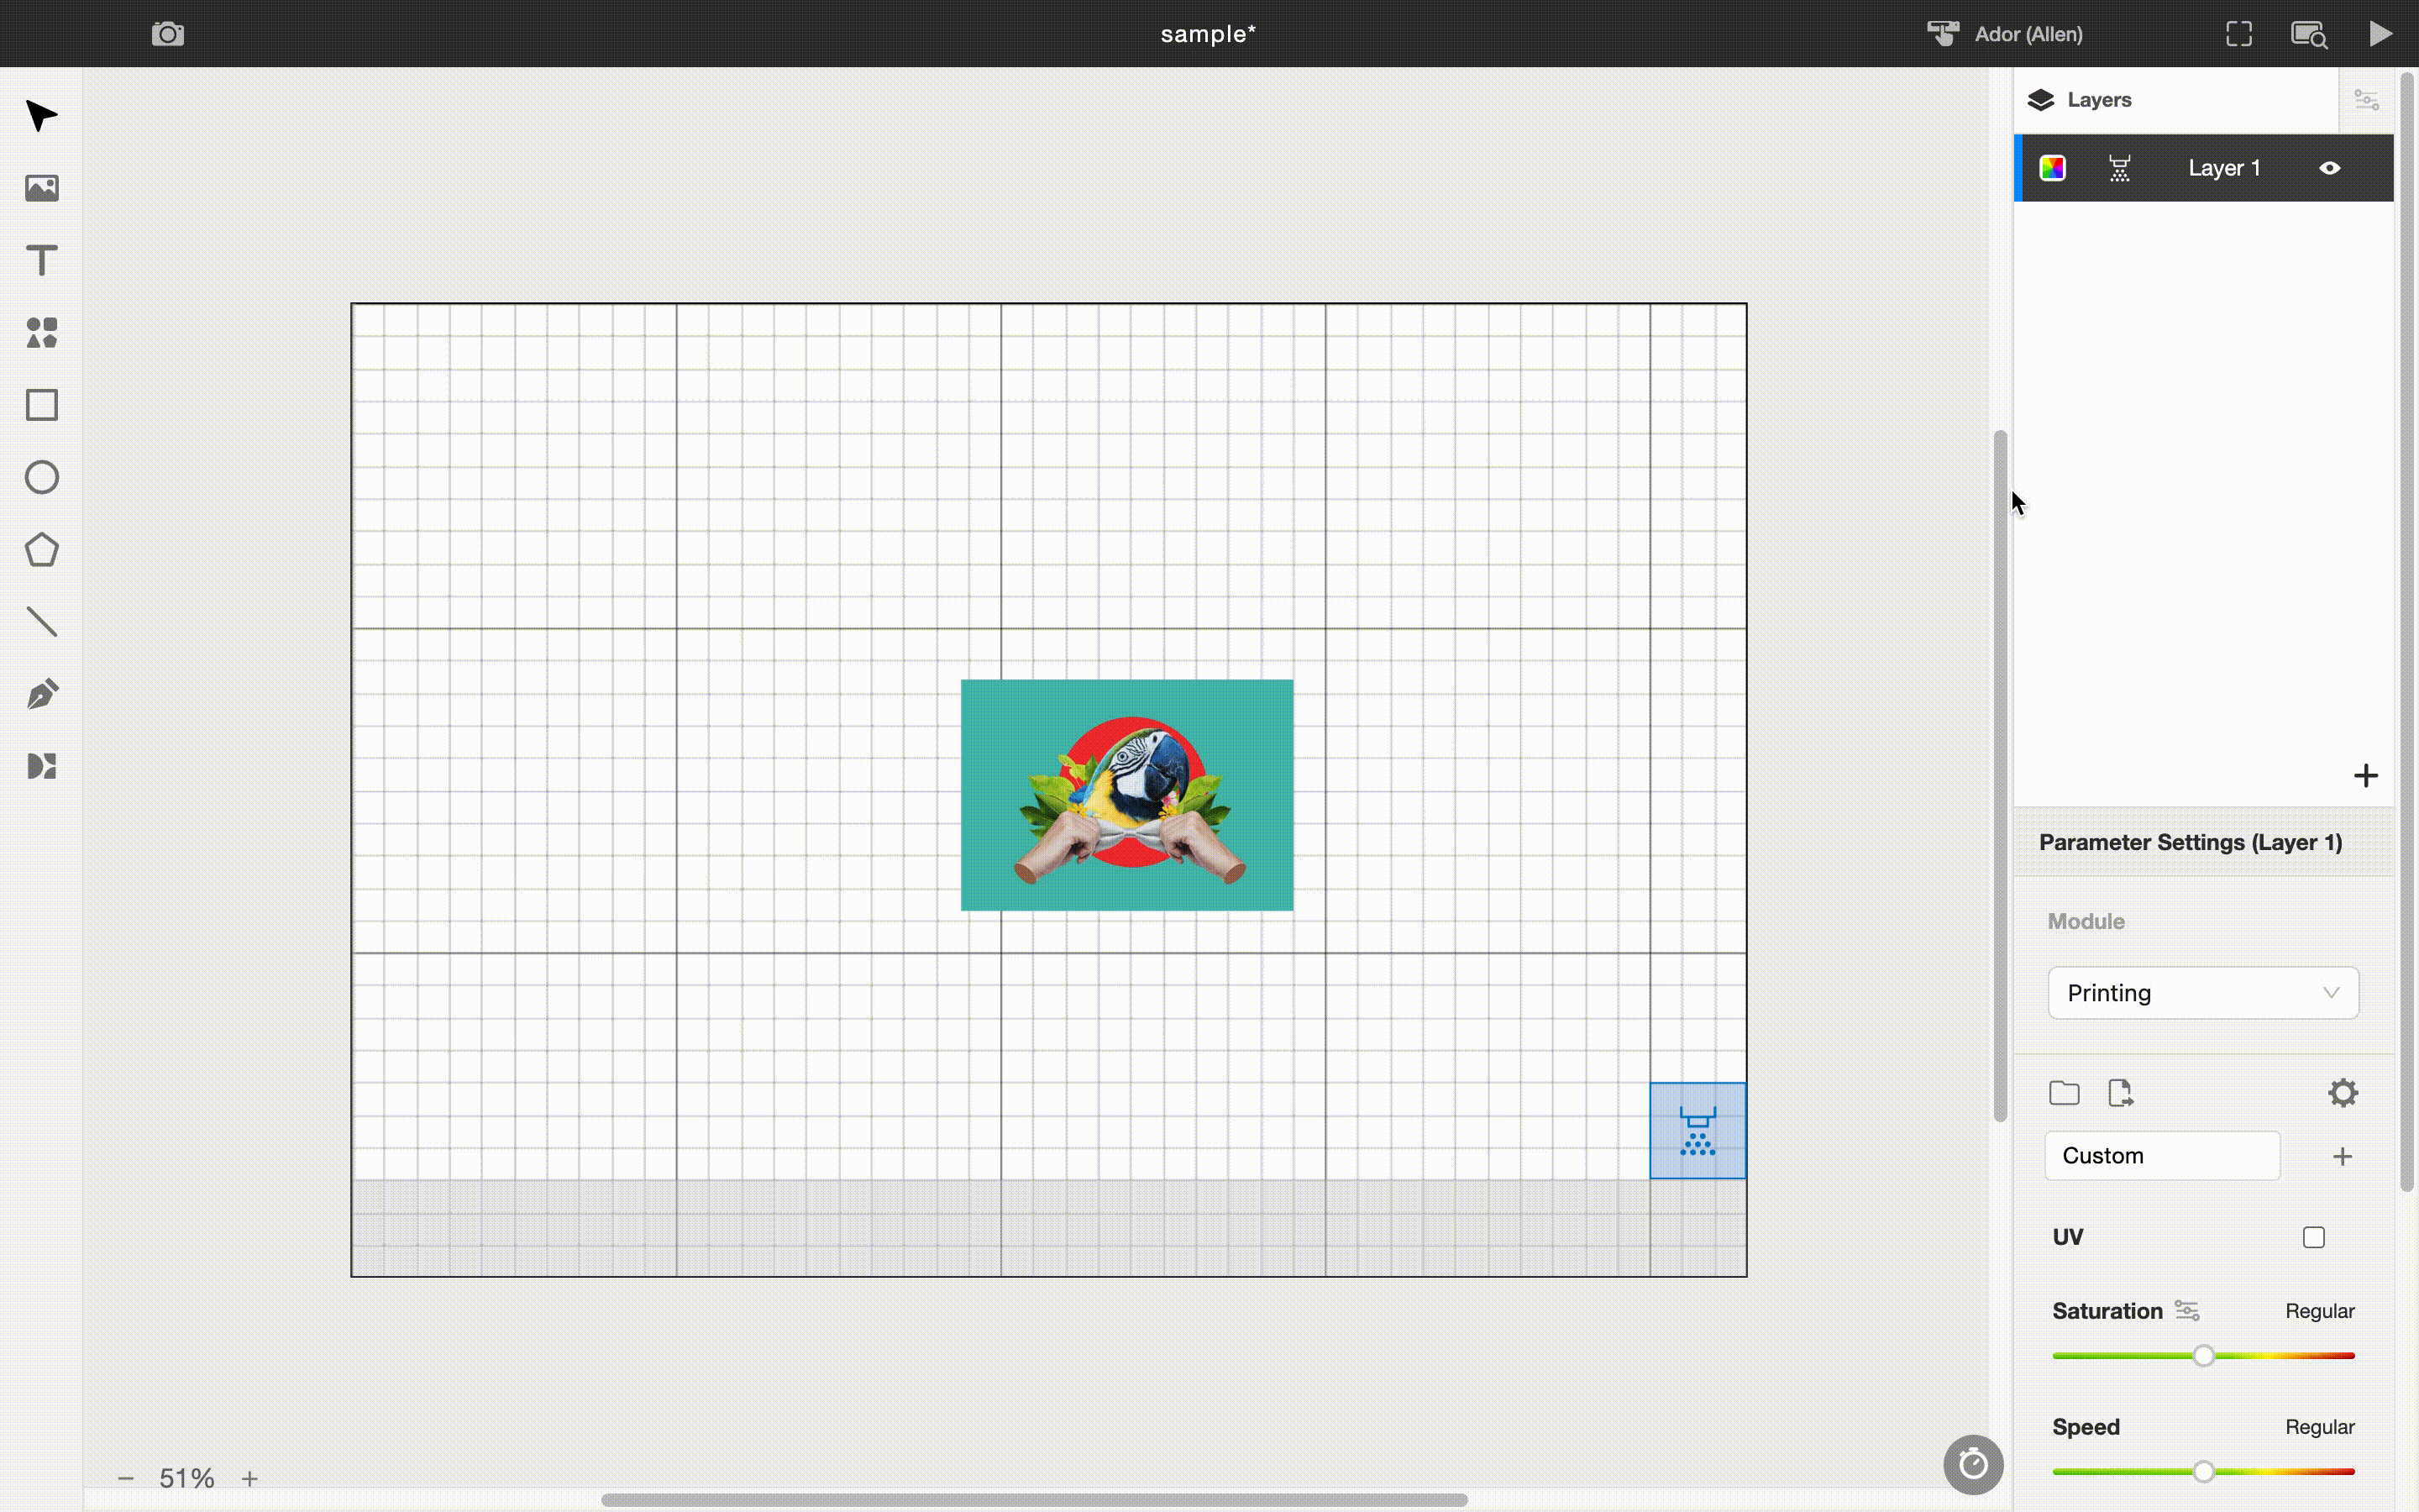Open parameter management gear icon
This screenshot has width=2419, height=1512.
pos(2343,1093)
